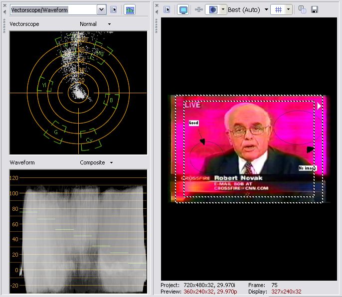Screen dimensions: 342x297
Task: Open Video Scopes settings icon
Action: coord(114,9)
